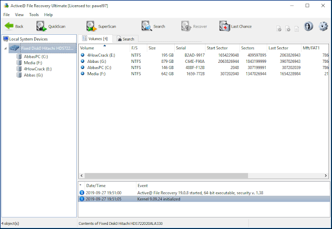
Task: Click the middle greyed document icon in toolbar
Action: [288, 29]
